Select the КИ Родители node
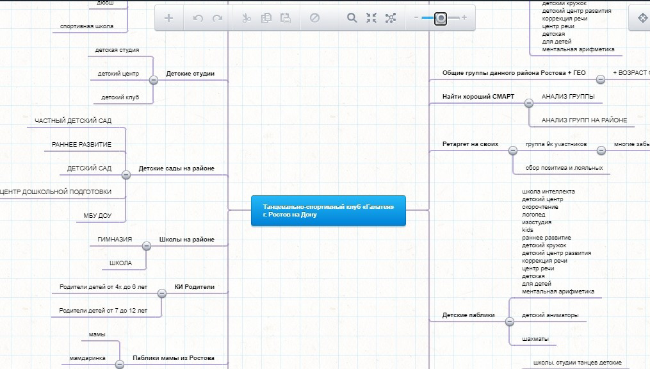 click(x=195, y=286)
